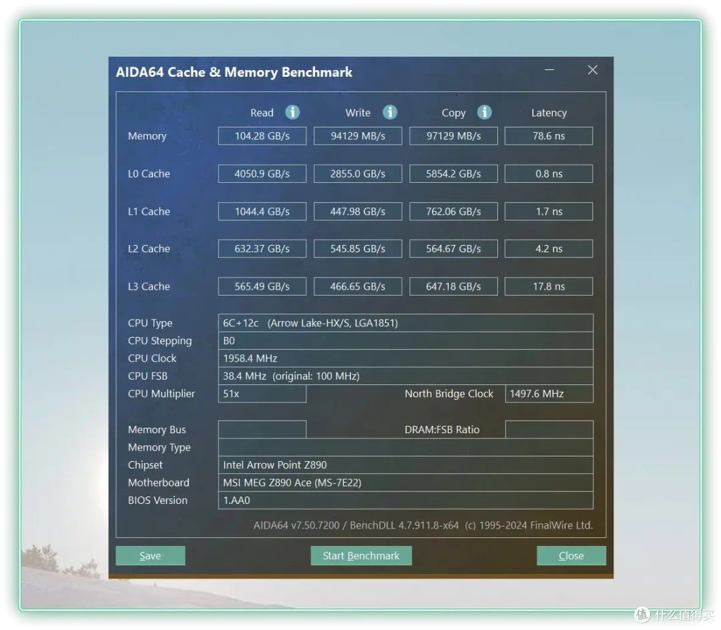Click the CPU Multiplier field 51x
This screenshot has width=721, height=630.
tap(262, 394)
